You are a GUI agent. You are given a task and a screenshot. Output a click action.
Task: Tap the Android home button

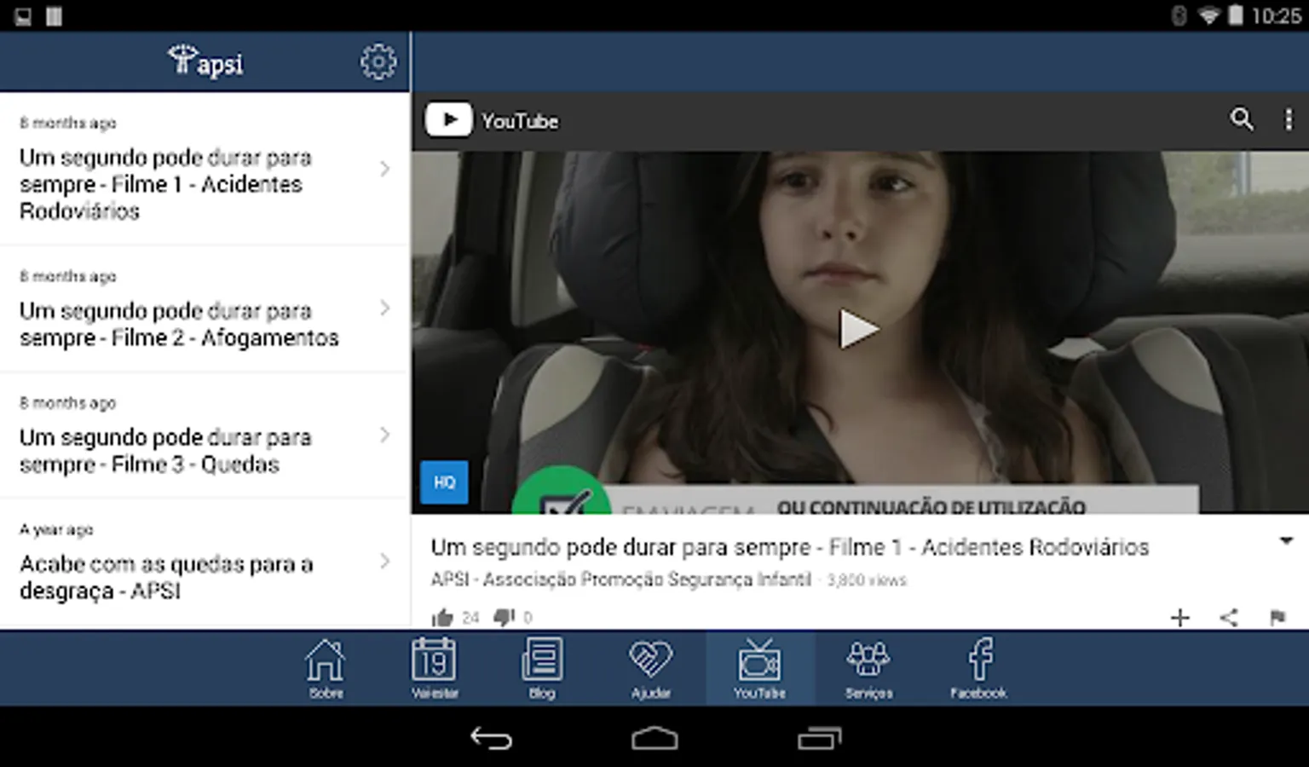(654, 738)
